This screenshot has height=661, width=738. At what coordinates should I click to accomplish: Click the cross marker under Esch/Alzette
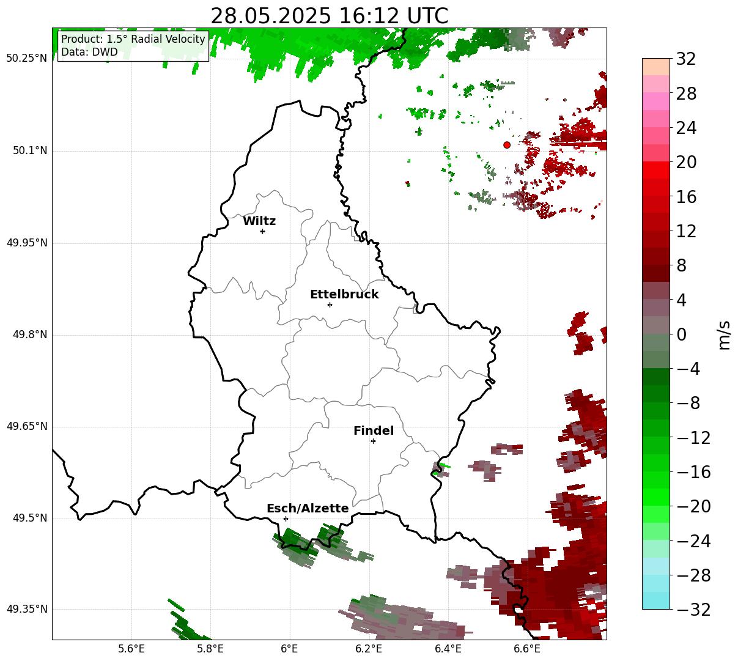(x=286, y=519)
